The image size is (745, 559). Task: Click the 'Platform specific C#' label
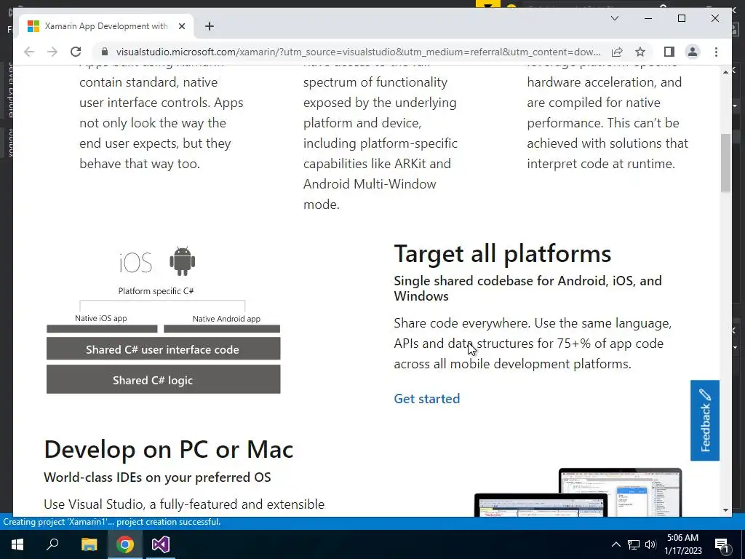pyautogui.click(x=156, y=291)
